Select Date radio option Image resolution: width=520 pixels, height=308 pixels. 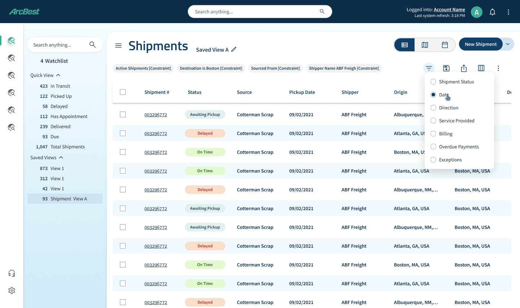coord(433,95)
